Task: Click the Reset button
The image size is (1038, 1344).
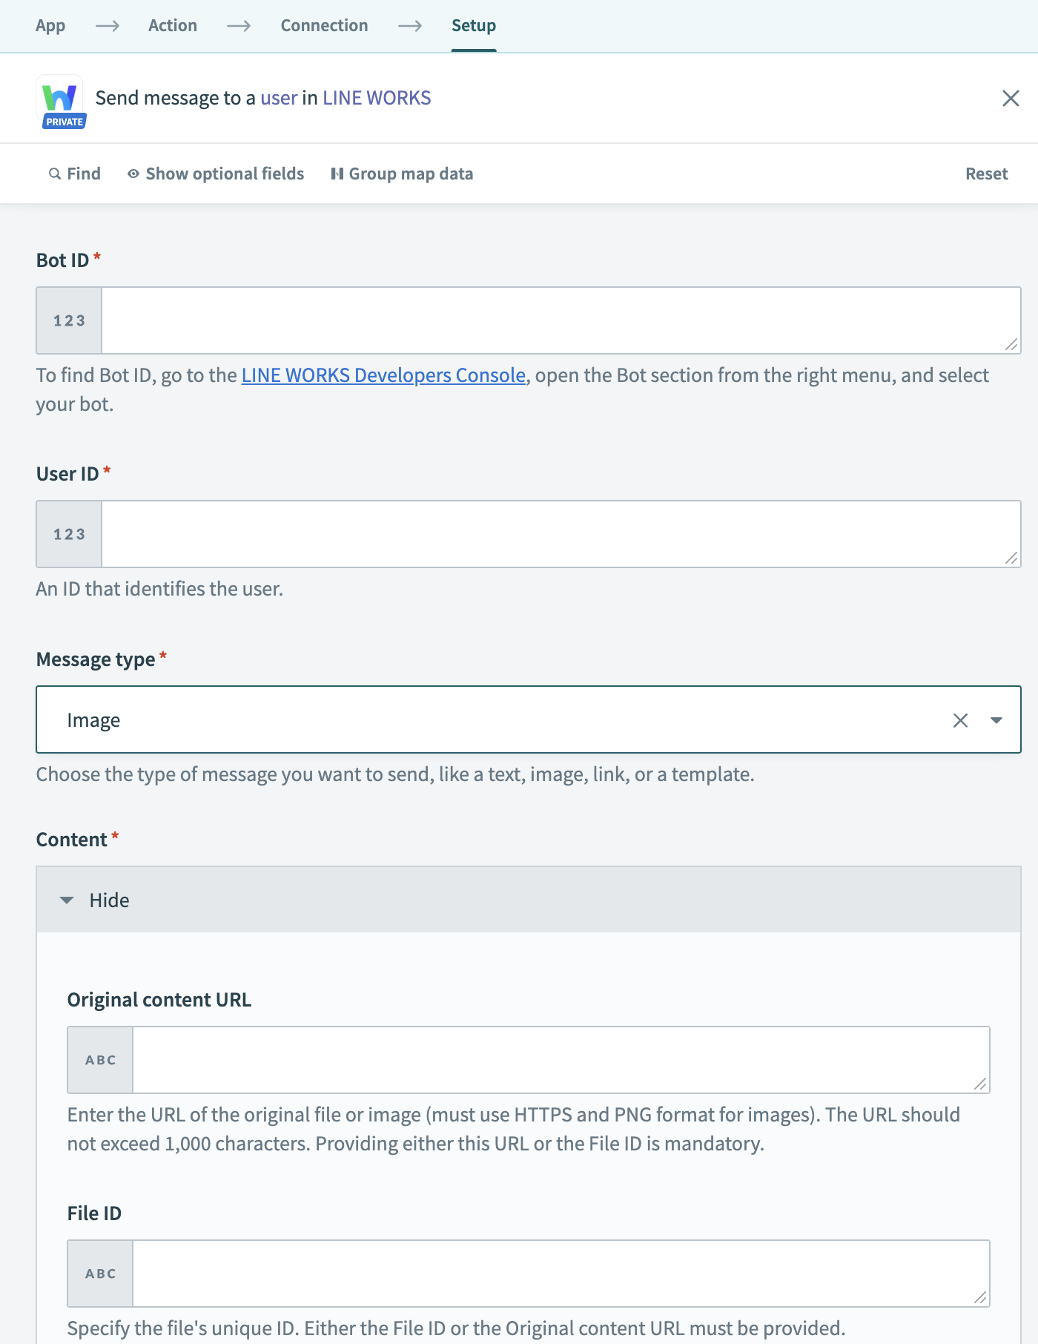Action: (986, 174)
